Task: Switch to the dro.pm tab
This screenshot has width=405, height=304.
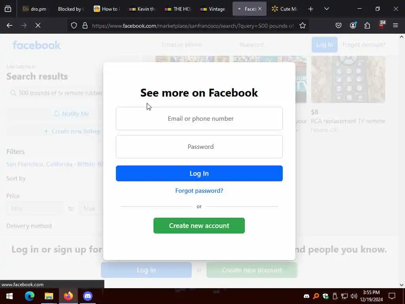Action: [34, 9]
